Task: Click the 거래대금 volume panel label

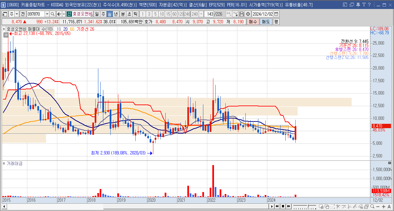Action: coord(15,164)
